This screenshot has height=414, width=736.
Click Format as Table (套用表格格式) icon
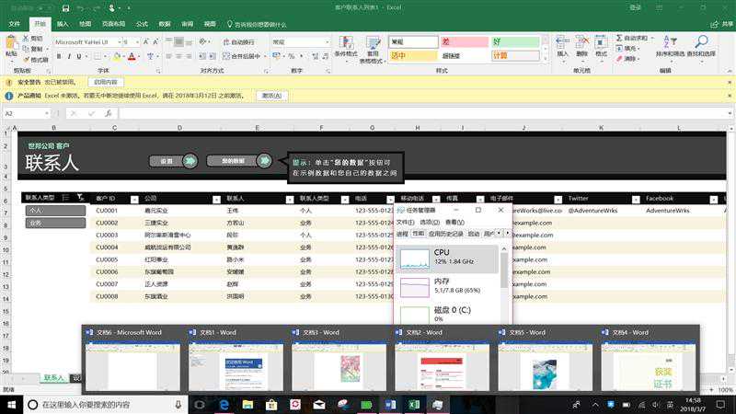point(374,48)
